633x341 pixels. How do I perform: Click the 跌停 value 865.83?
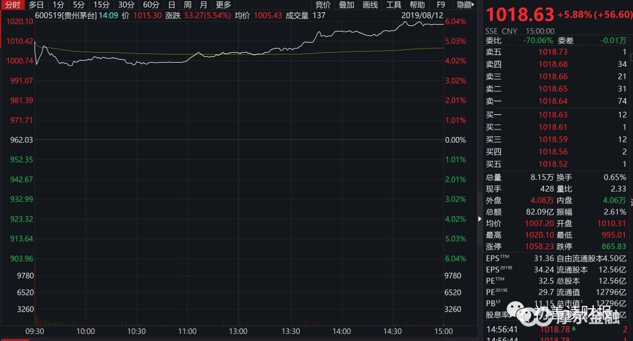[614, 246]
